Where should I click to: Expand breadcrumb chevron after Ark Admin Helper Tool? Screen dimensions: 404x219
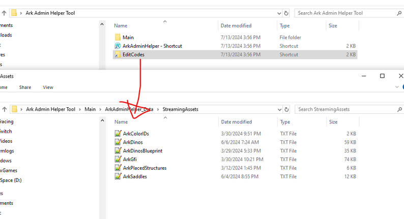coord(80,109)
